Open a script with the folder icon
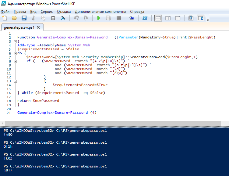 point(14,18)
